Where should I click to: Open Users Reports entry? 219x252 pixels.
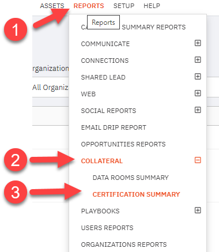[x=107, y=228]
